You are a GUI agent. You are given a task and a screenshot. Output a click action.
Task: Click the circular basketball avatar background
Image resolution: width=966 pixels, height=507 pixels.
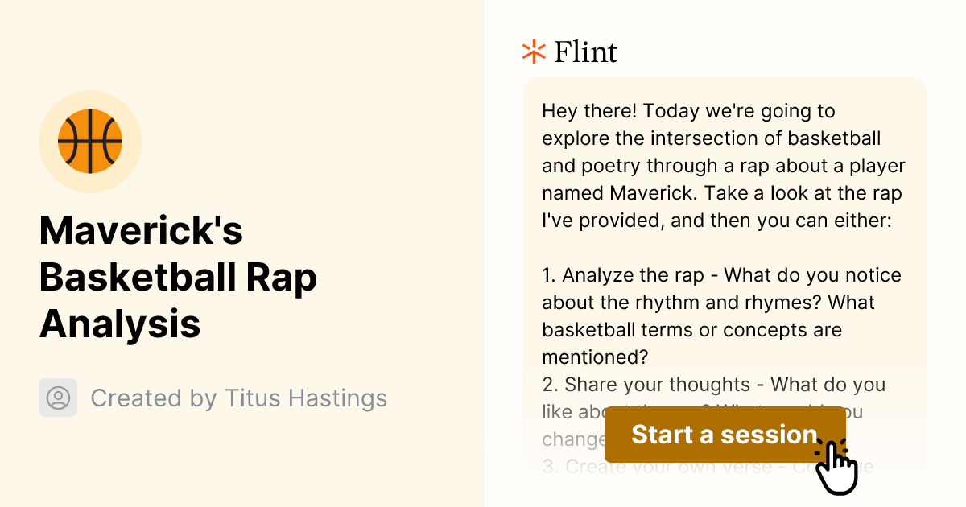pyautogui.click(x=90, y=141)
